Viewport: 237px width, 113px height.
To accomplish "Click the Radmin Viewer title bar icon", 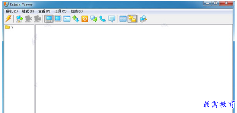I will pyautogui.click(x=6, y=4).
